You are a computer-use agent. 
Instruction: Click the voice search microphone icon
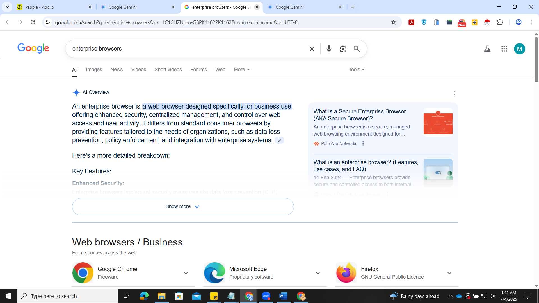tap(329, 49)
